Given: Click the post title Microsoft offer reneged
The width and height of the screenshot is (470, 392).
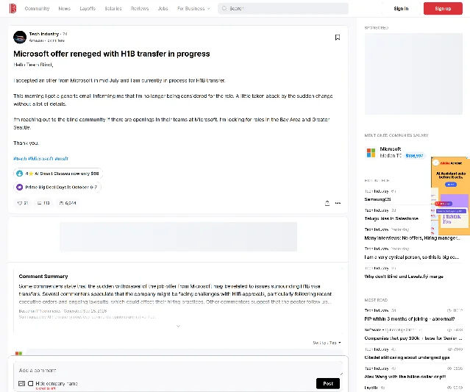Looking at the screenshot, I should 112,54.
